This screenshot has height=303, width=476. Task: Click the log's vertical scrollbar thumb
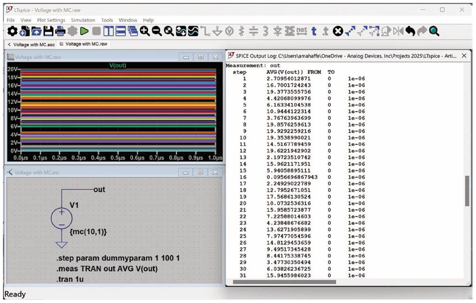[467, 191]
